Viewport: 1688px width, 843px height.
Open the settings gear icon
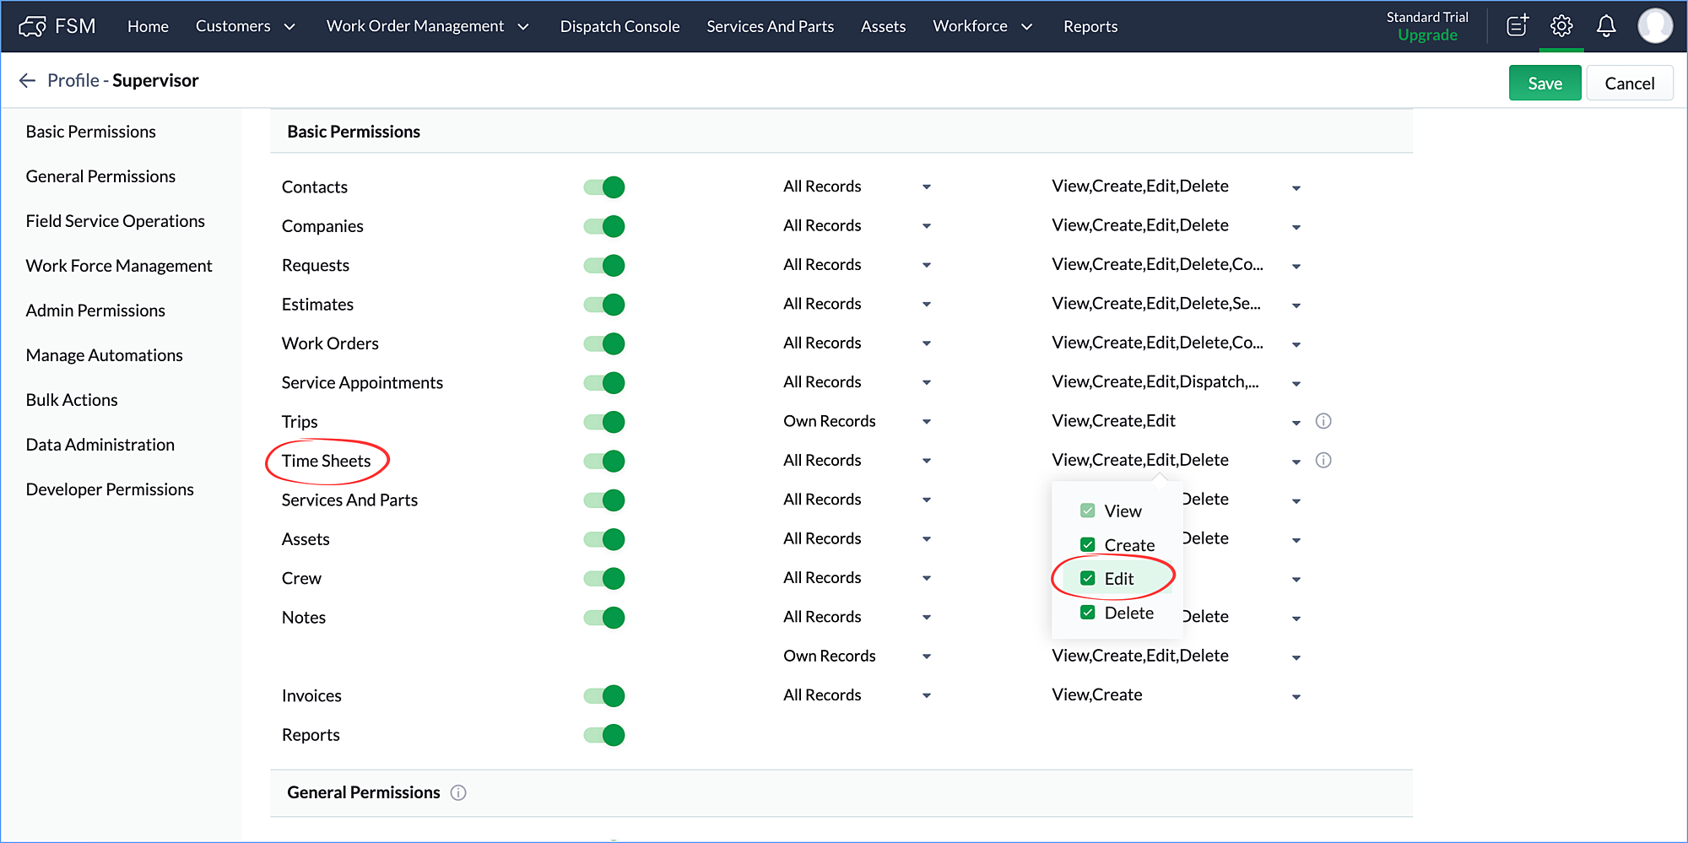pyautogui.click(x=1561, y=26)
